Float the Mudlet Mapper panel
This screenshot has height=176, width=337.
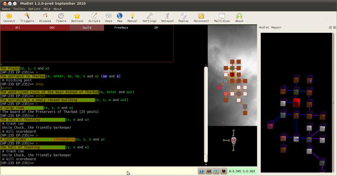pyautogui.click(x=330, y=27)
